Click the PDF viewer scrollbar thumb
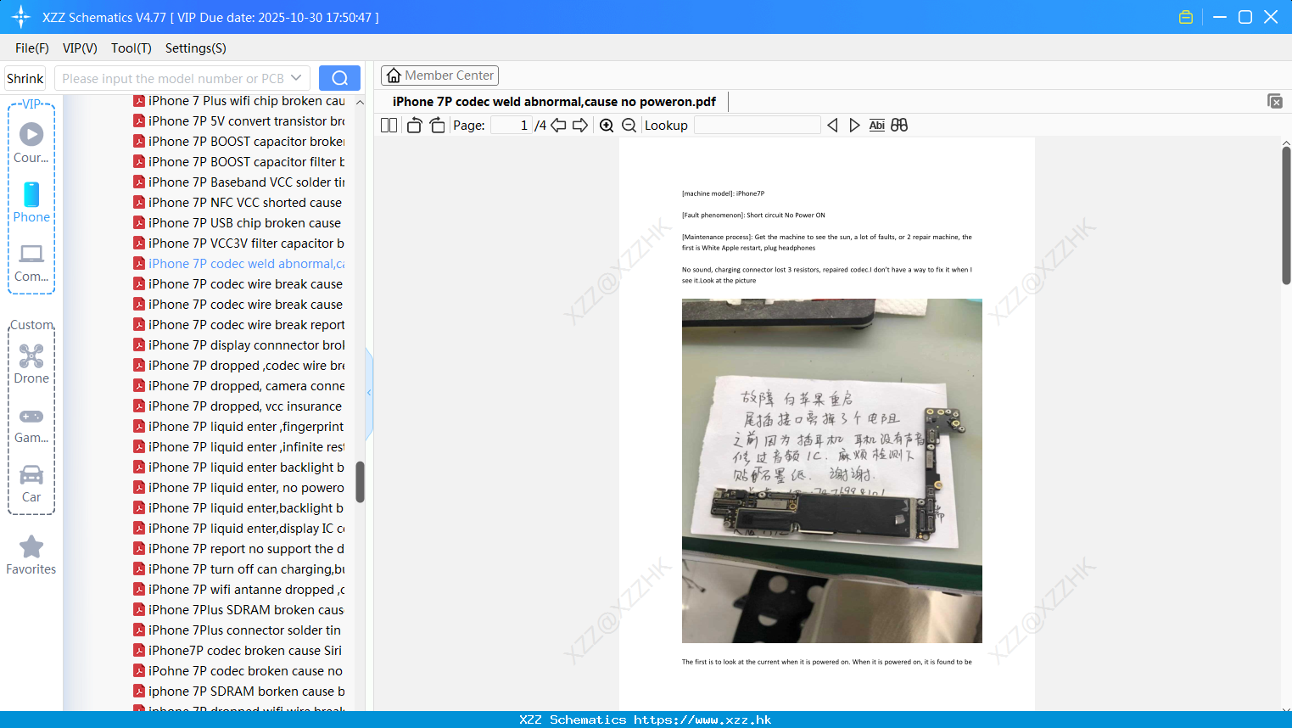The width and height of the screenshot is (1292, 728). pos(1286,215)
